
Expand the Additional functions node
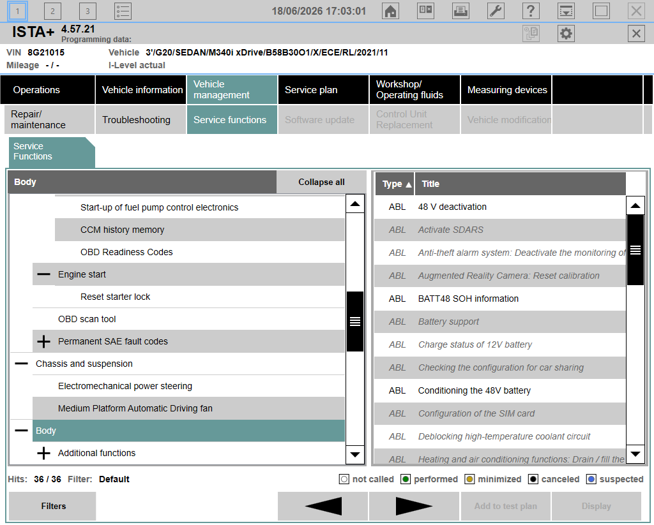[43, 453]
